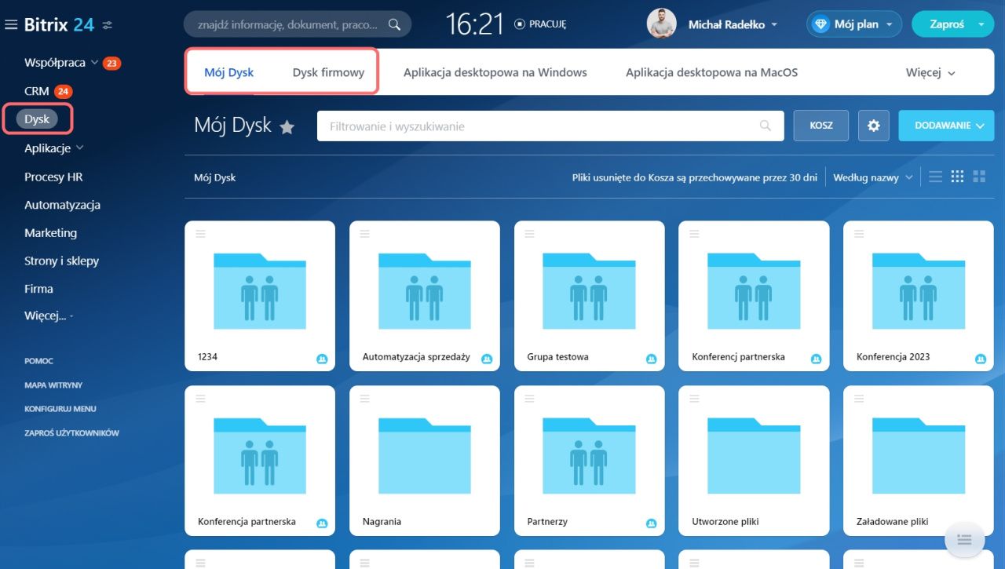Click the Filtrowanie i wyszukiwanie field
The image size is (1005, 569).
click(x=542, y=126)
